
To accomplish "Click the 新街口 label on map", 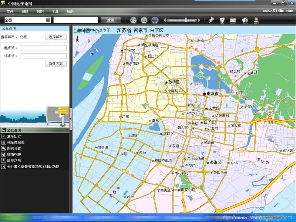I will point(192,105).
